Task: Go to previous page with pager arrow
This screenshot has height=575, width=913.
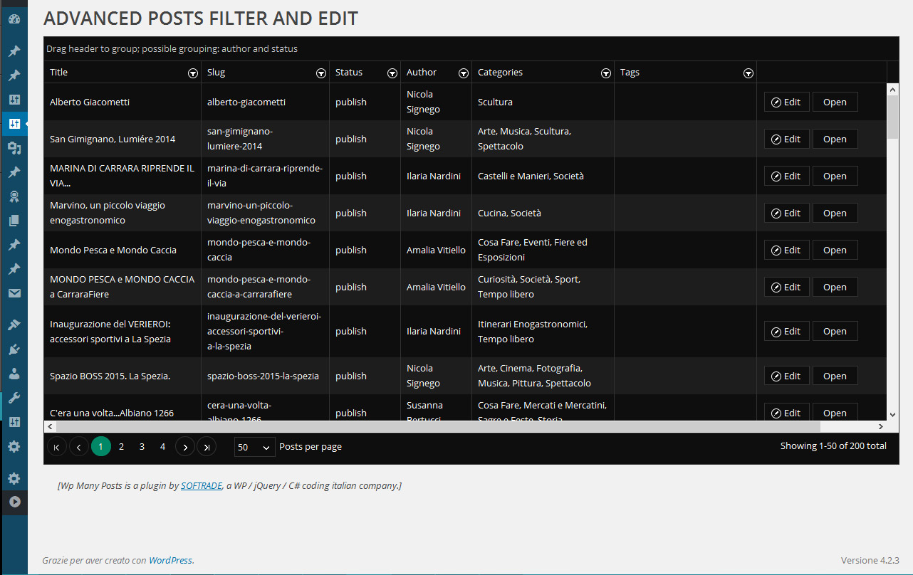Action: pos(79,447)
